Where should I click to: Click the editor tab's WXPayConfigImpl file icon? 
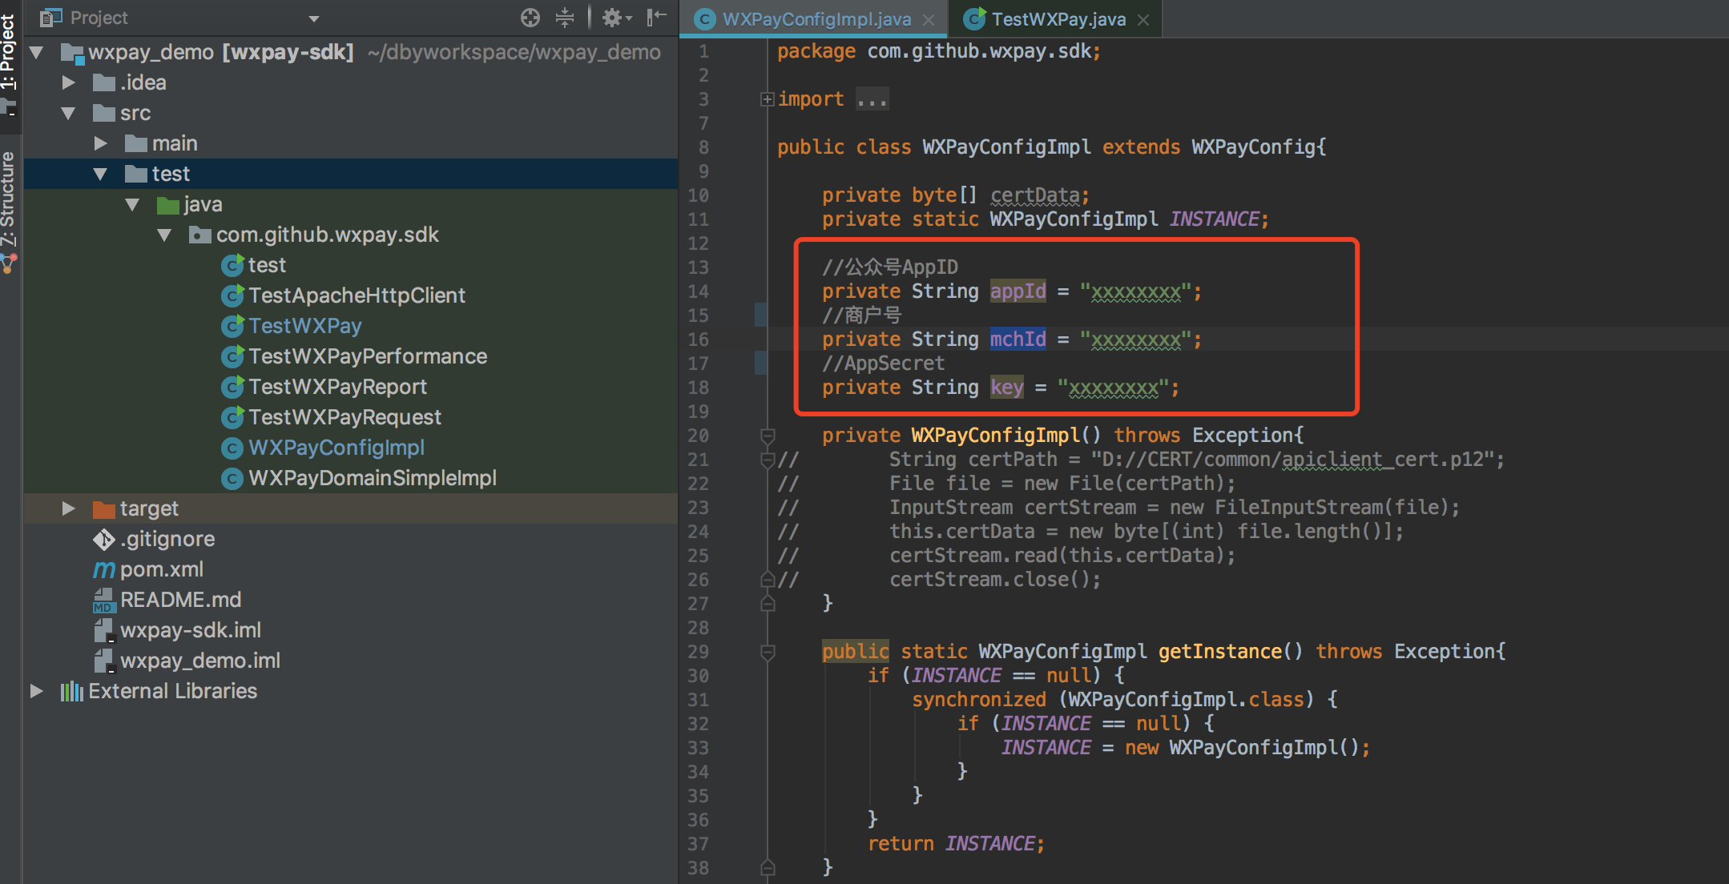704,19
